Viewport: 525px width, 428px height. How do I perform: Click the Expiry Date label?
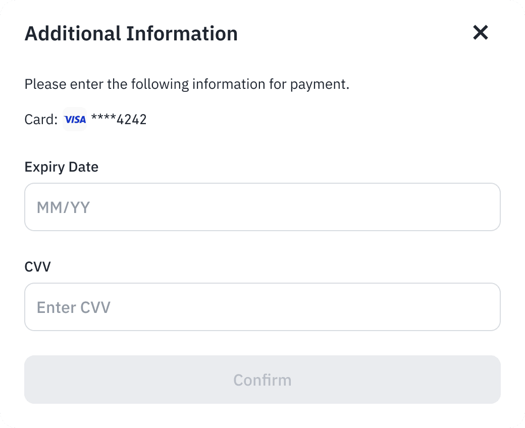click(x=61, y=167)
